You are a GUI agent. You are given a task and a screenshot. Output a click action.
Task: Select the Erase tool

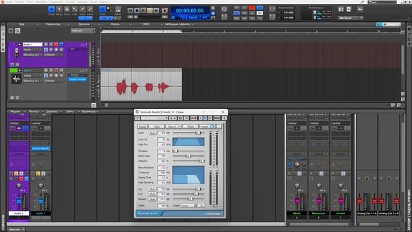tap(90, 10)
